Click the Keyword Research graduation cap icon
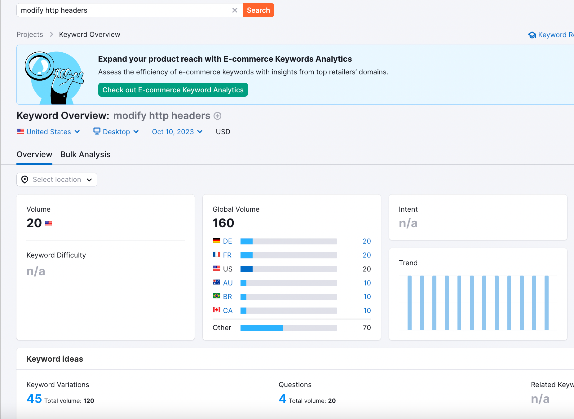Viewport: 574px width, 419px height. coord(532,35)
